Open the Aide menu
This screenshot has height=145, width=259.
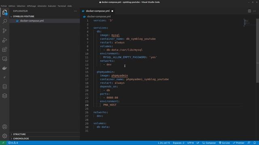coord(70,6)
